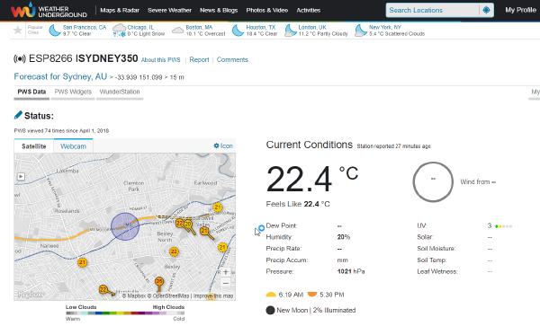This screenshot has width=540, height=326.
Task: Click the pencil edit Status icon
Action: [x=18, y=115]
